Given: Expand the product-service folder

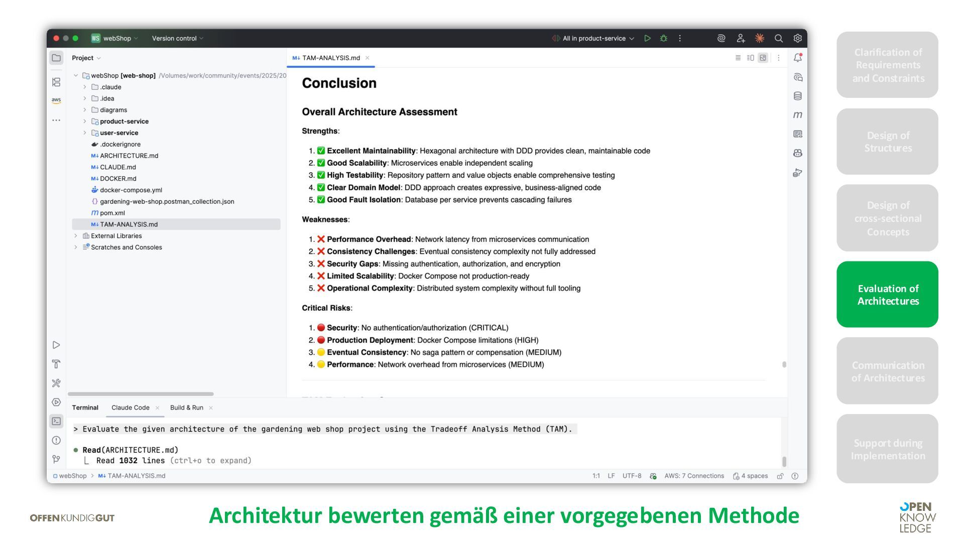Looking at the screenshot, I should 85,121.
